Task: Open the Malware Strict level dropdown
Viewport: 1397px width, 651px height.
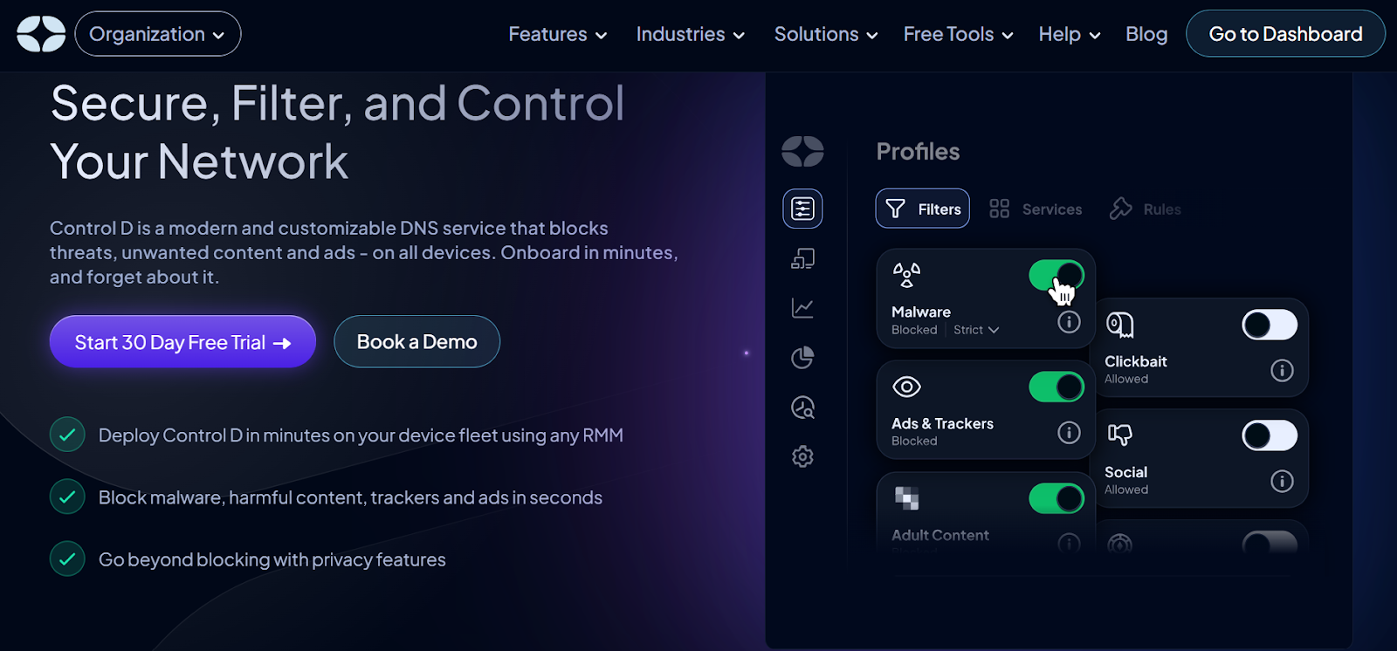Action: coord(976,330)
